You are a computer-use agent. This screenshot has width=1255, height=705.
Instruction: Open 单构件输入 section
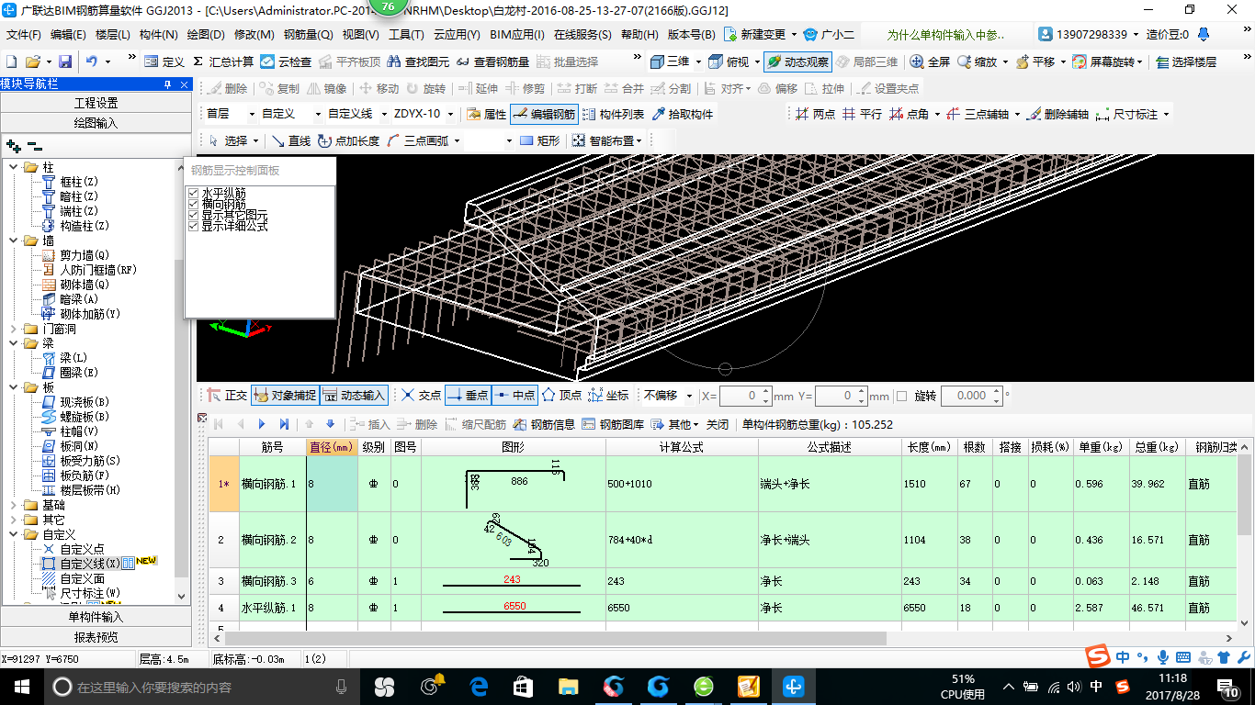96,617
